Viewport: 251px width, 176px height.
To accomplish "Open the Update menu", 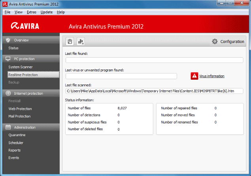I will click(47, 12).
